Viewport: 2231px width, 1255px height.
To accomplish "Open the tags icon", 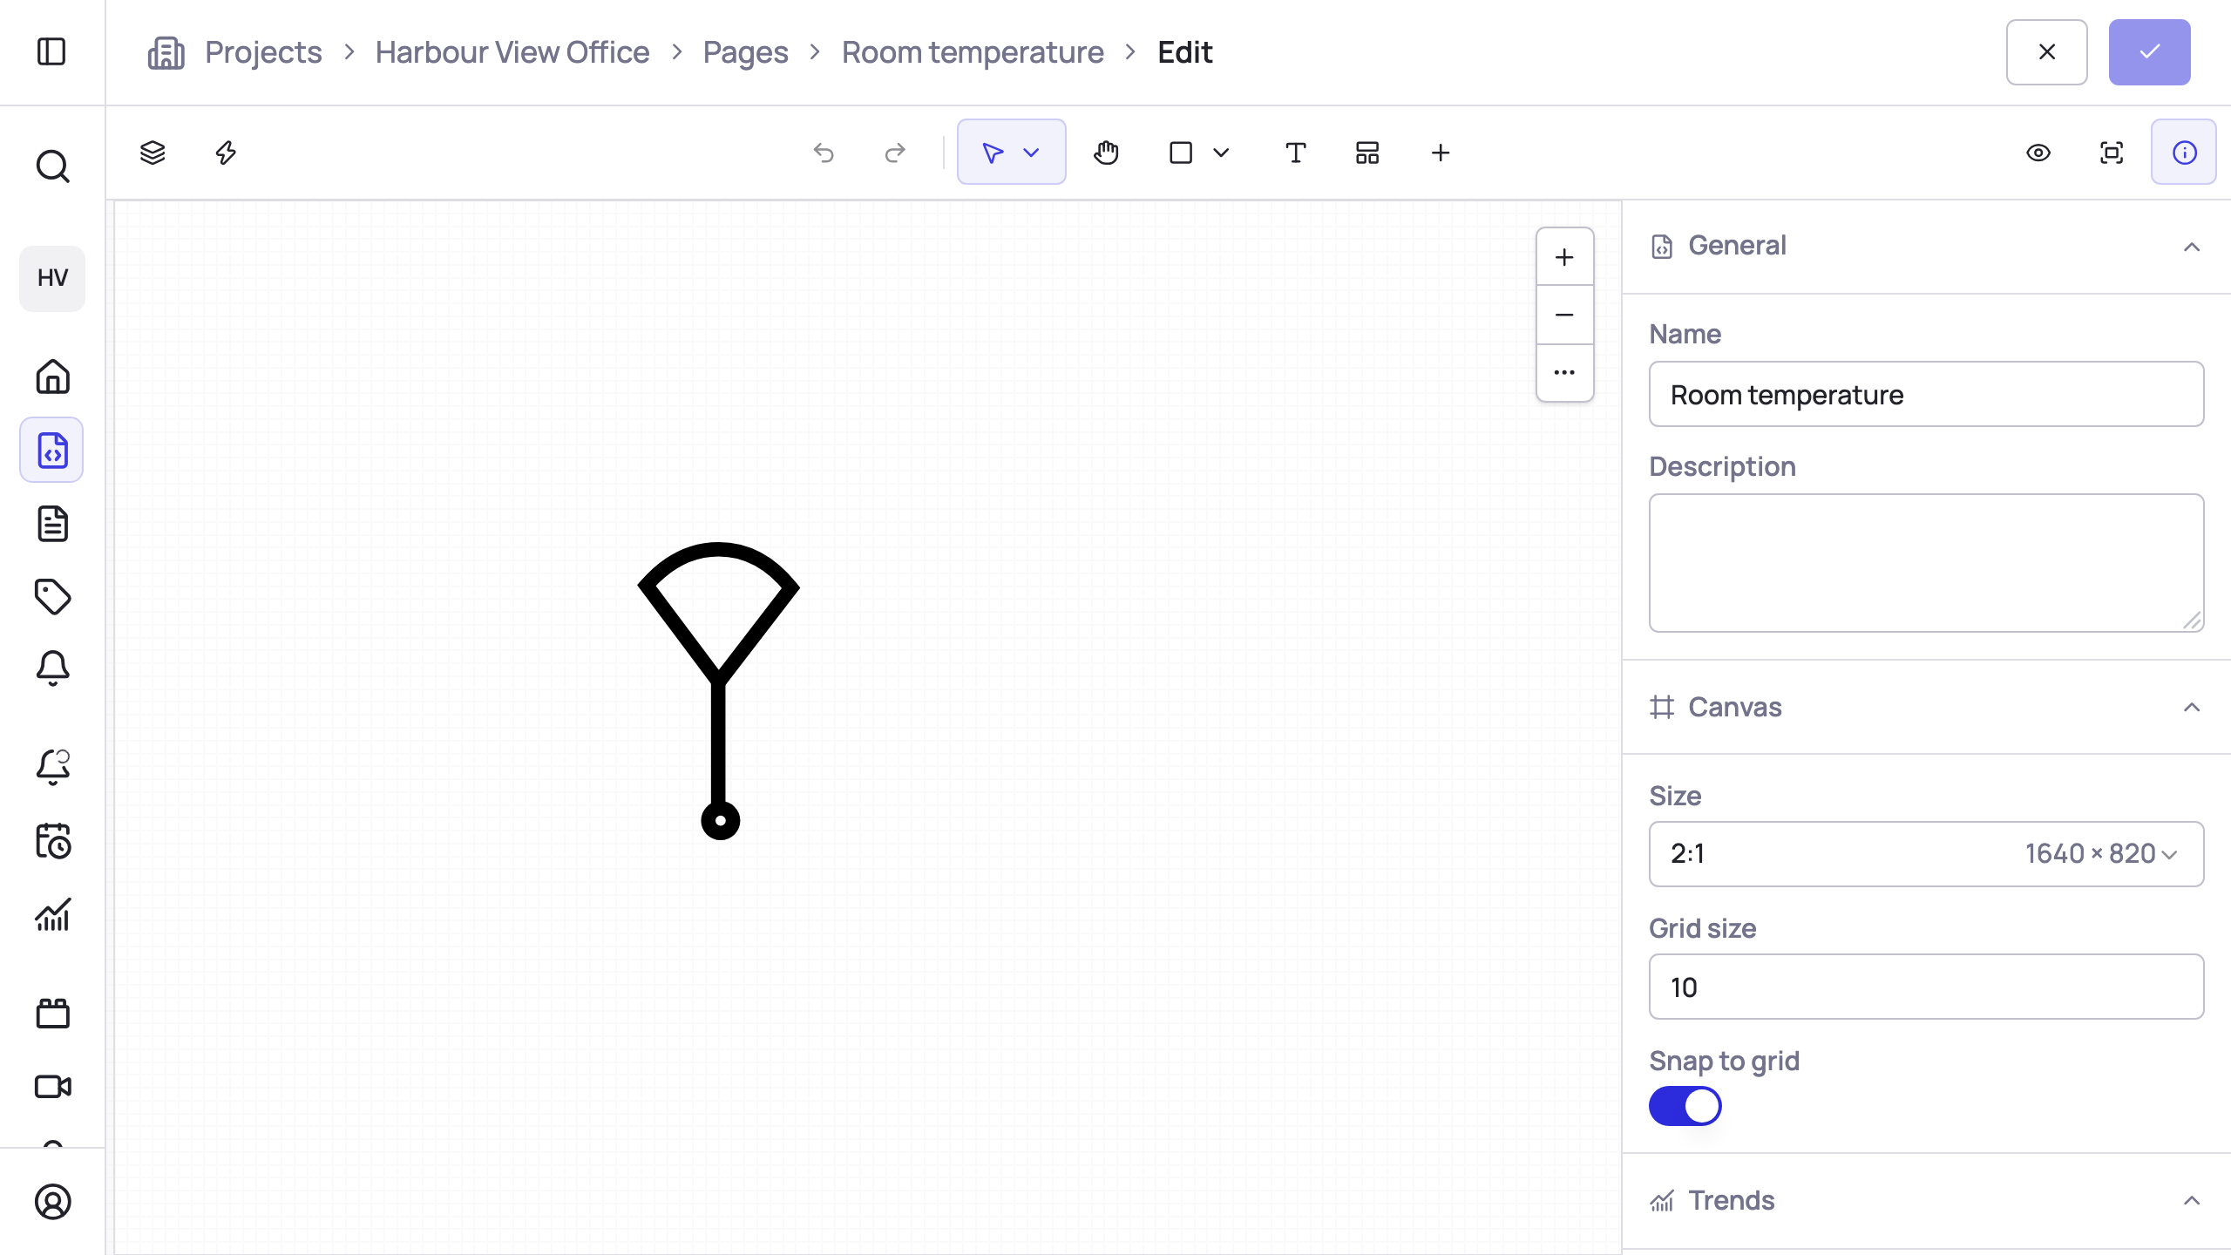I will [x=52, y=597].
